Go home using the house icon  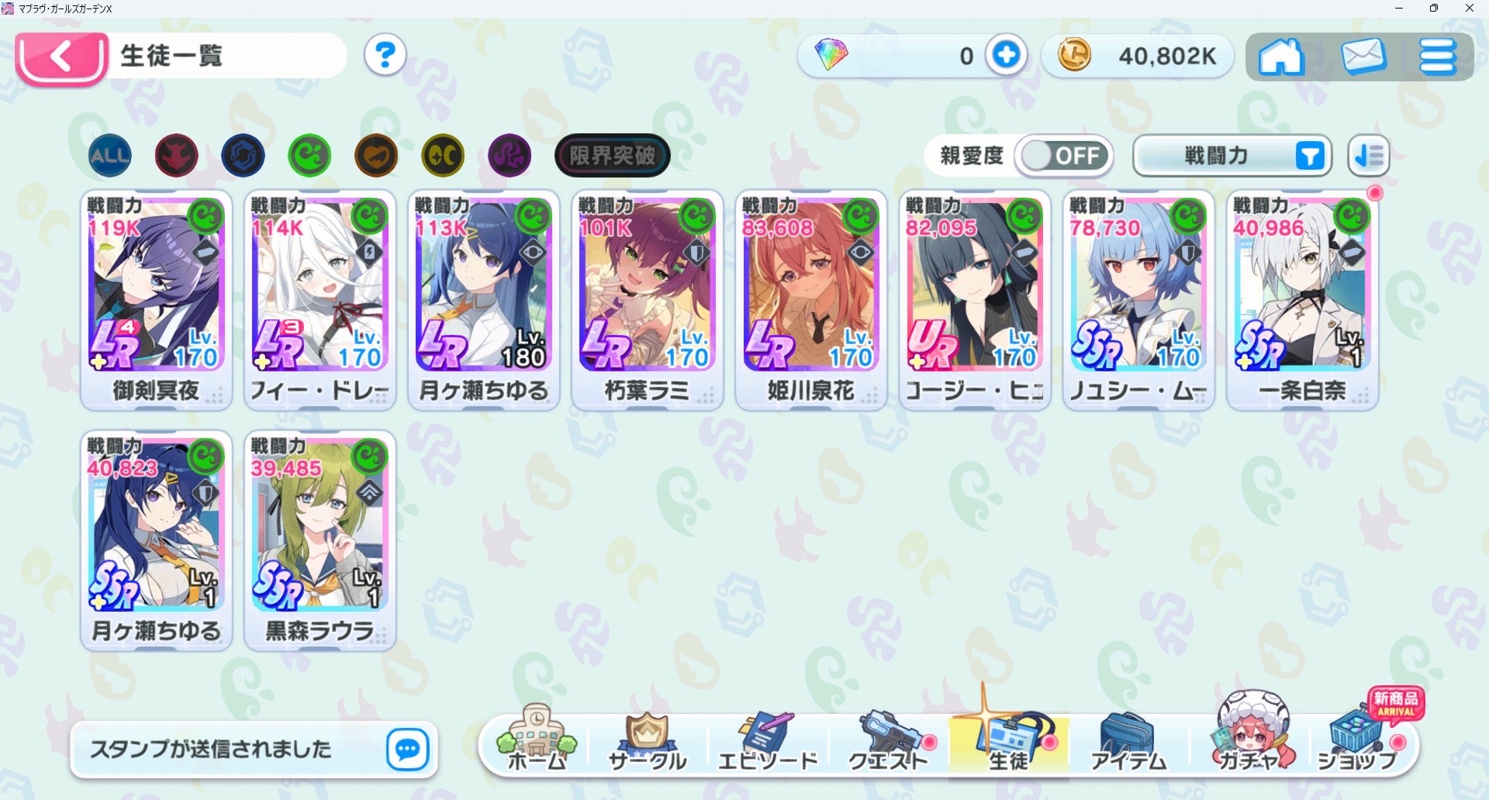point(1280,57)
